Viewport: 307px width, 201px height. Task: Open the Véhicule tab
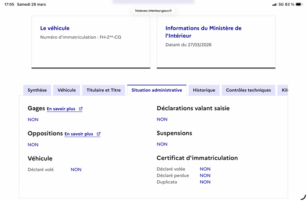tap(67, 90)
